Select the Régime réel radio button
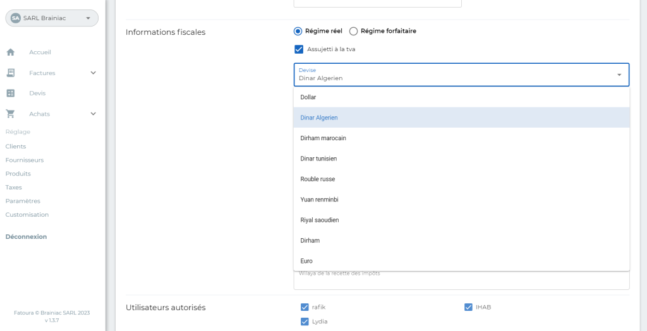The image size is (647, 331). pyautogui.click(x=298, y=31)
